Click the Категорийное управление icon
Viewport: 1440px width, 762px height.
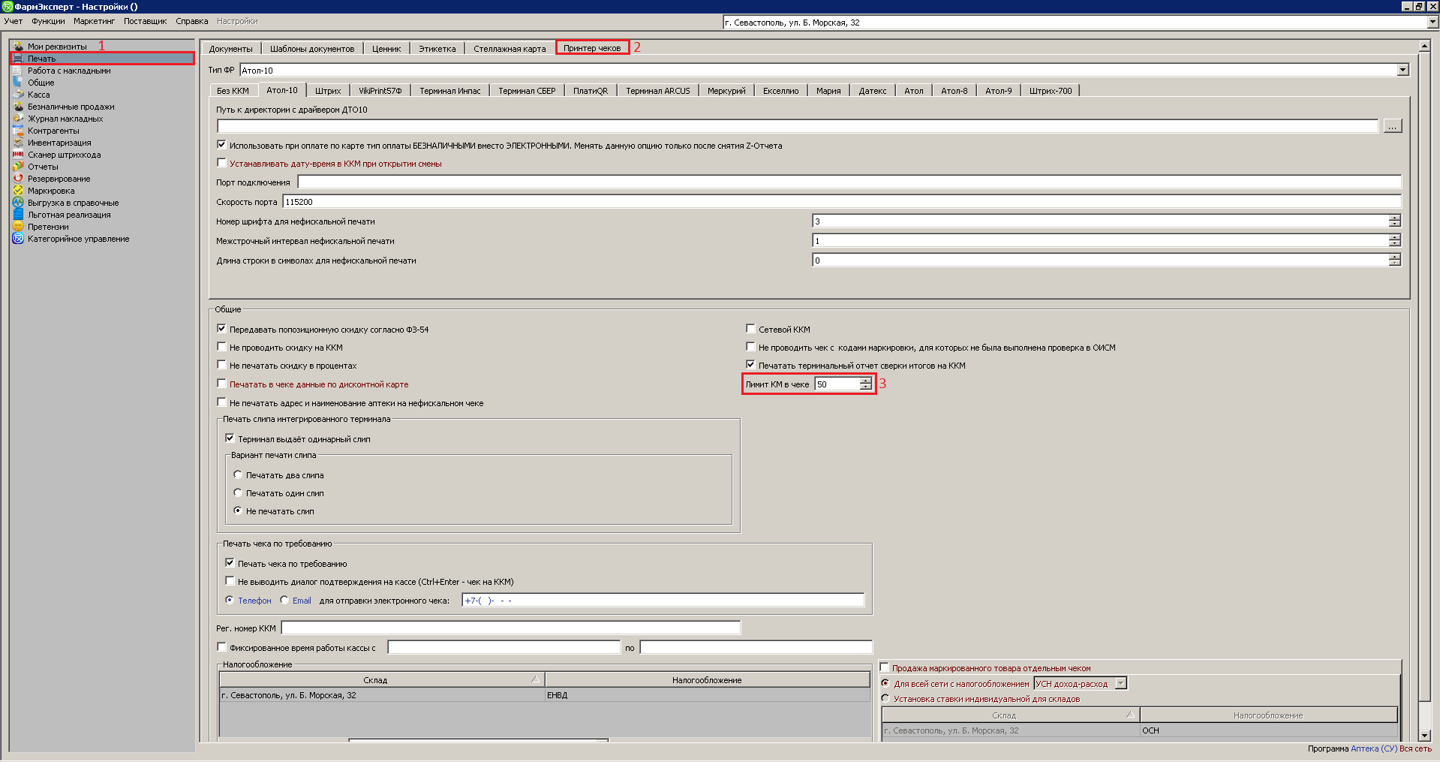[18, 239]
